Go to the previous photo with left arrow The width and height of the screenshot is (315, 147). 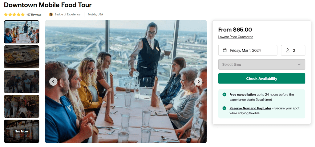pyautogui.click(x=53, y=81)
